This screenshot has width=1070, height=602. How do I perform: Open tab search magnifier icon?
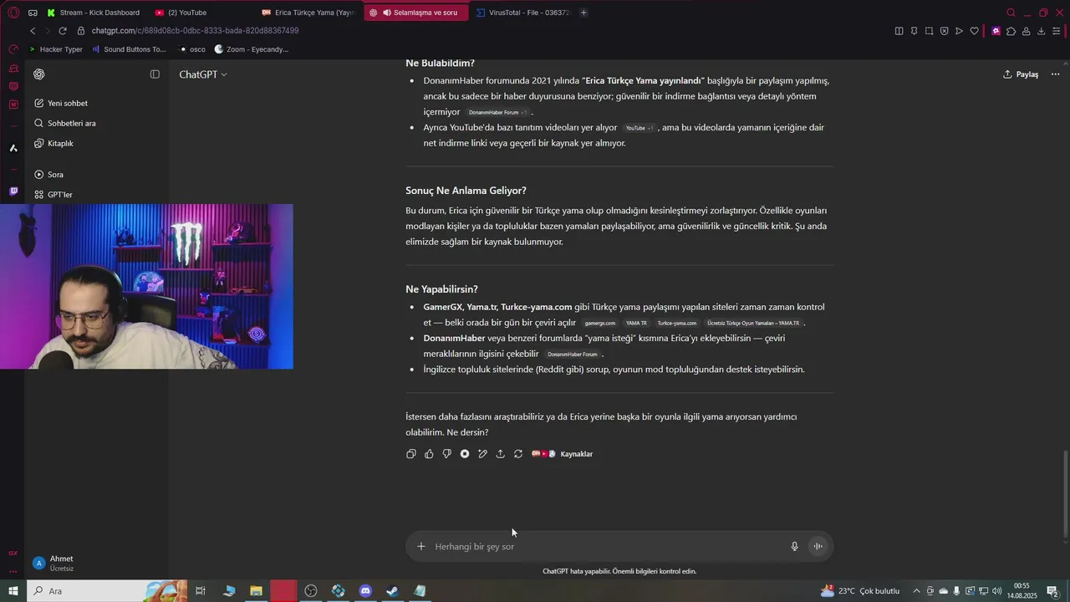1011,13
